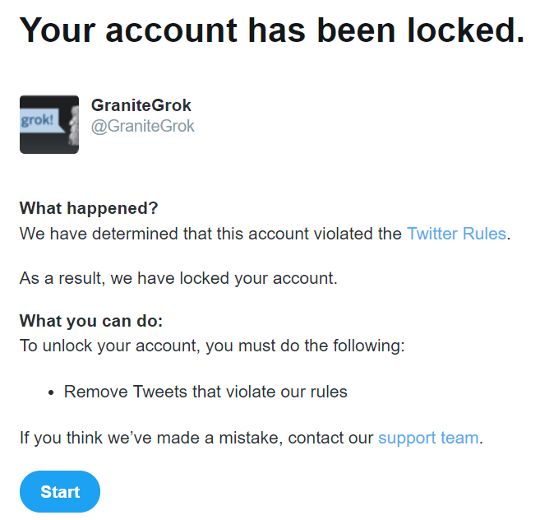Viewport: 554px width, 520px height.
Task: Click the bullet point before Remove Tweets
Action: tap(52, 392)
